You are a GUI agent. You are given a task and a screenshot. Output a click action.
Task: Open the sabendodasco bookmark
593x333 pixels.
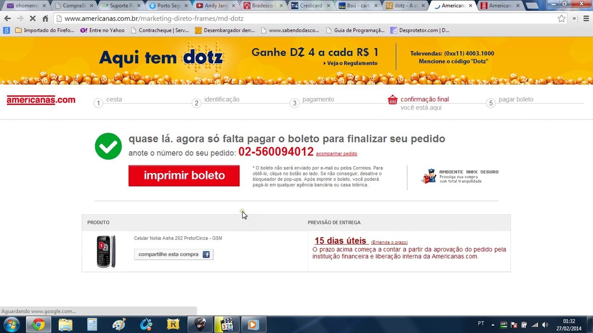point(290,31)
